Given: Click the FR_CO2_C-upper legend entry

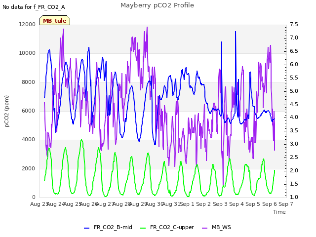Looking at the screenshot, I should [x=167, y=227].
